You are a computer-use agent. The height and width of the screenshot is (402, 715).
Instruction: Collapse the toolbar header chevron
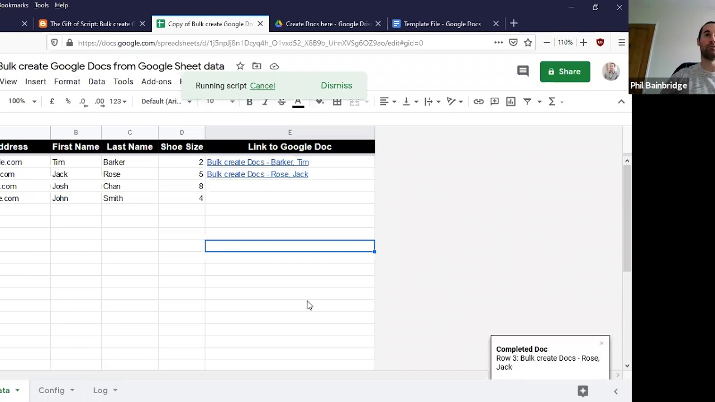tap(621, 102)
